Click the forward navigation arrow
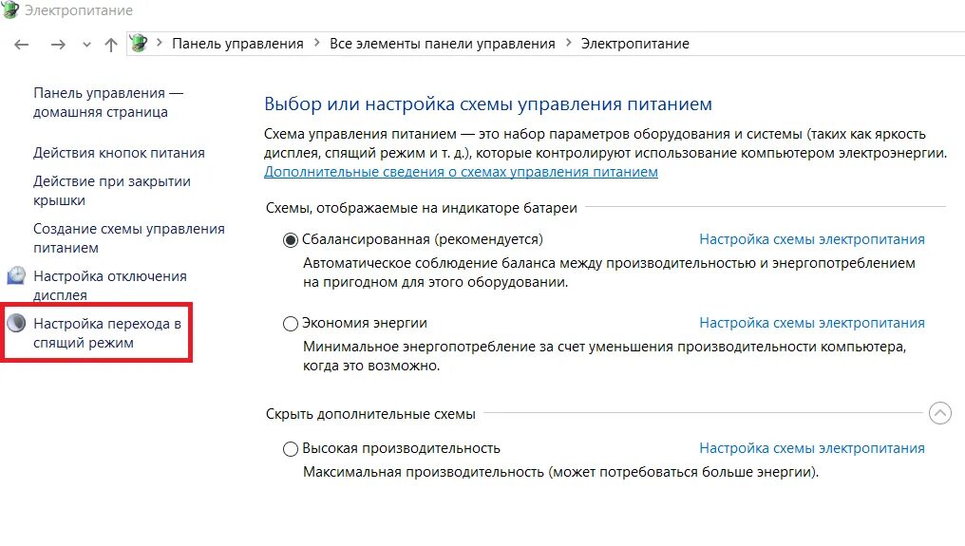Image resolution: width=965 pixels, height=546 pixels. pos(58,45)
